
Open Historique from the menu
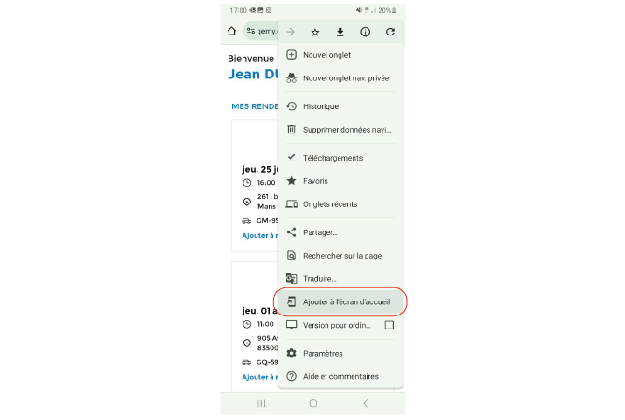click(x=320, y=106)
